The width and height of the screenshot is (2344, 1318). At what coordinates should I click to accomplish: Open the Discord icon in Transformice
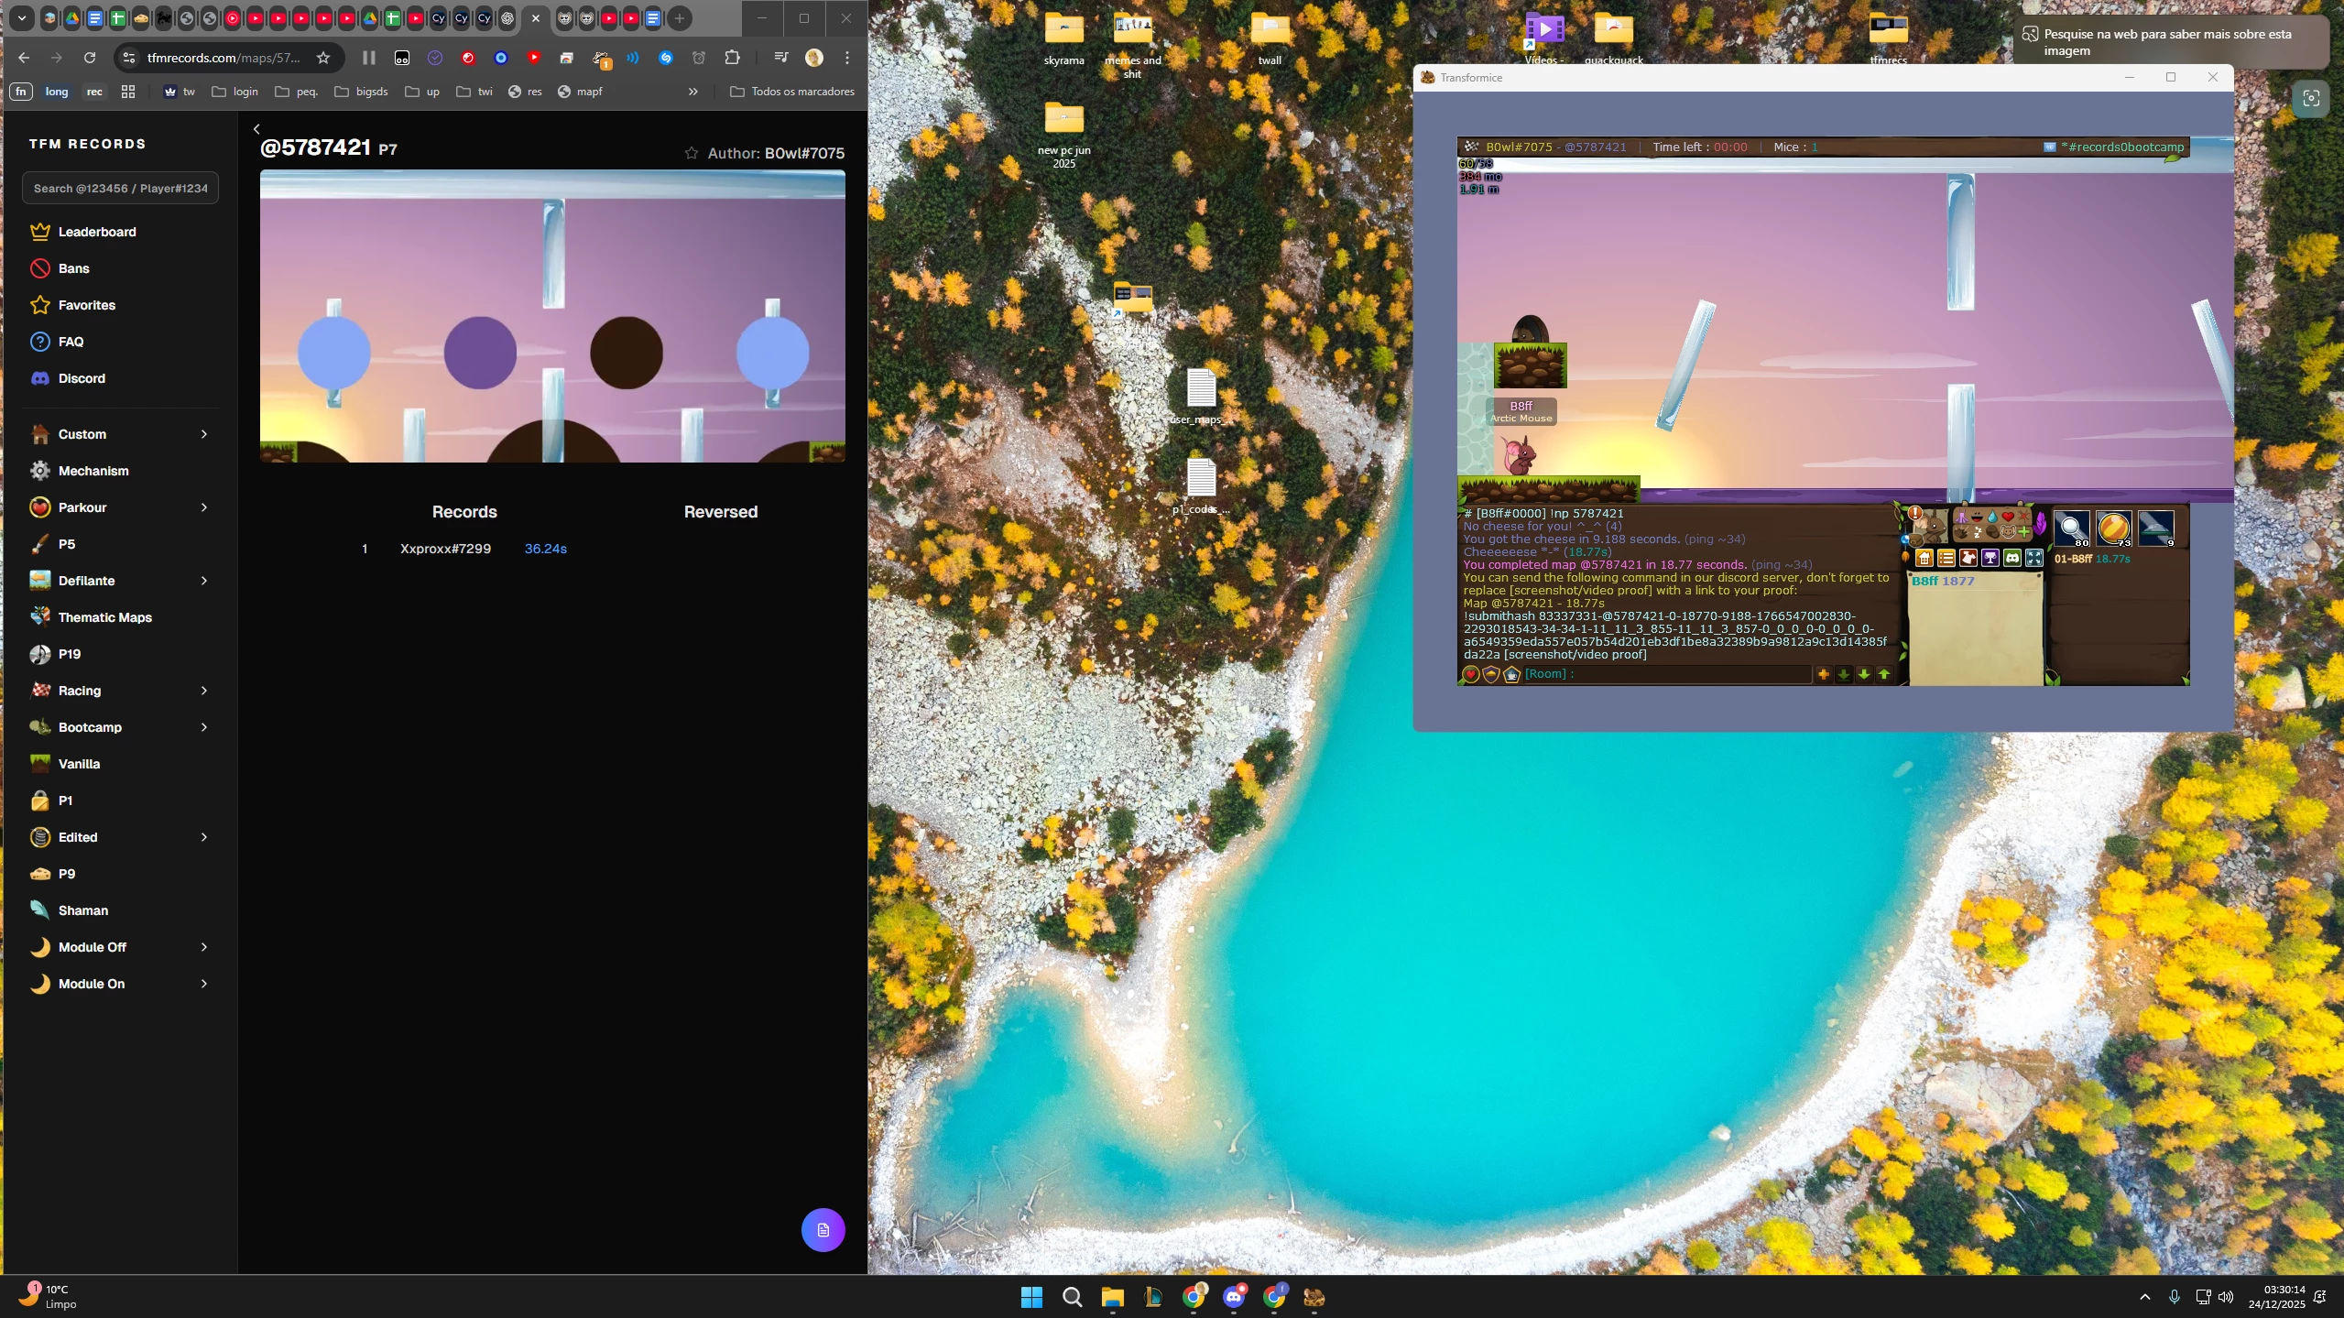(2012, 558)
